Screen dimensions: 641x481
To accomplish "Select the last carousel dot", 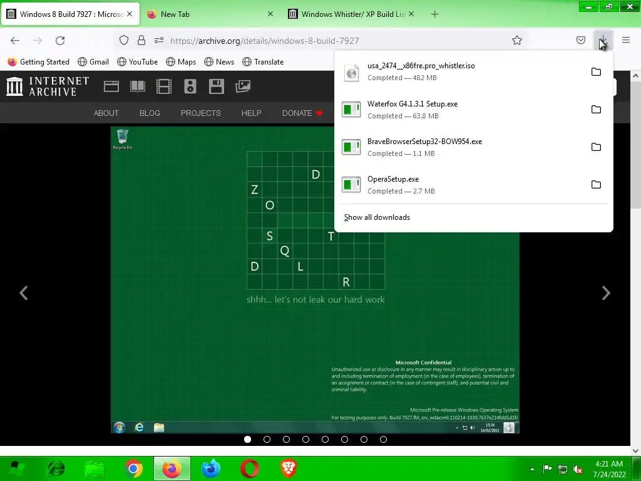I will (384, 439).
